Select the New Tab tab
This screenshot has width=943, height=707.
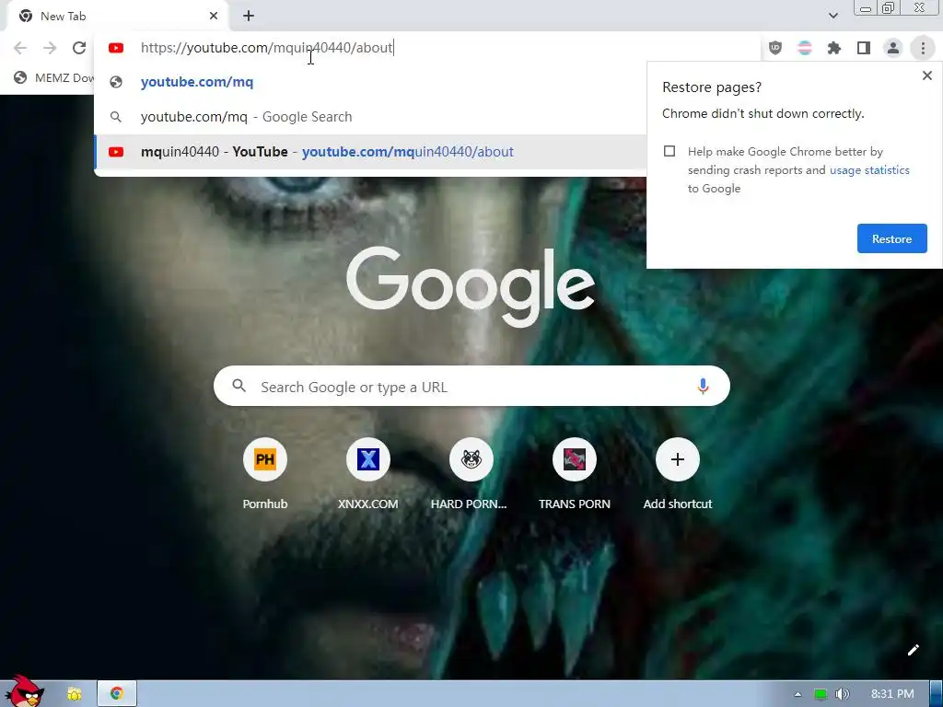click(x=117, y=17)
